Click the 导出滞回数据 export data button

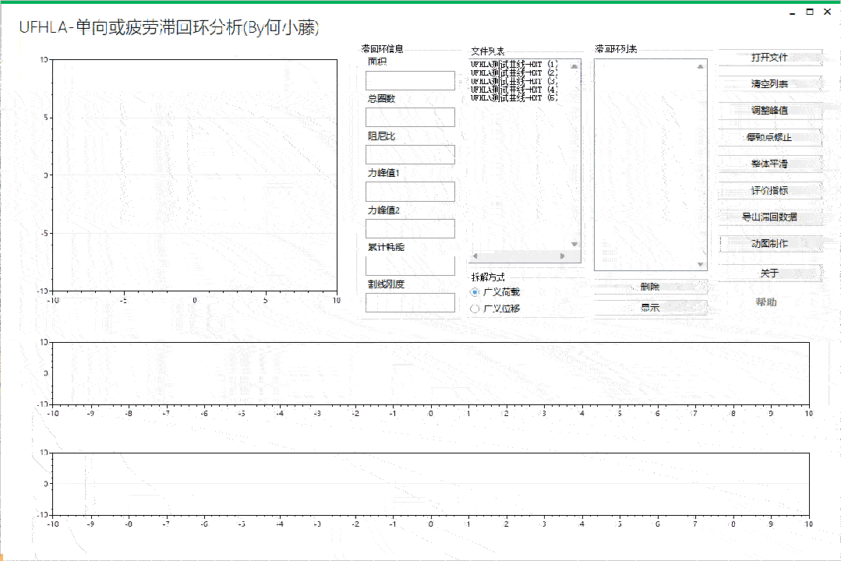(x=771, y=217)
